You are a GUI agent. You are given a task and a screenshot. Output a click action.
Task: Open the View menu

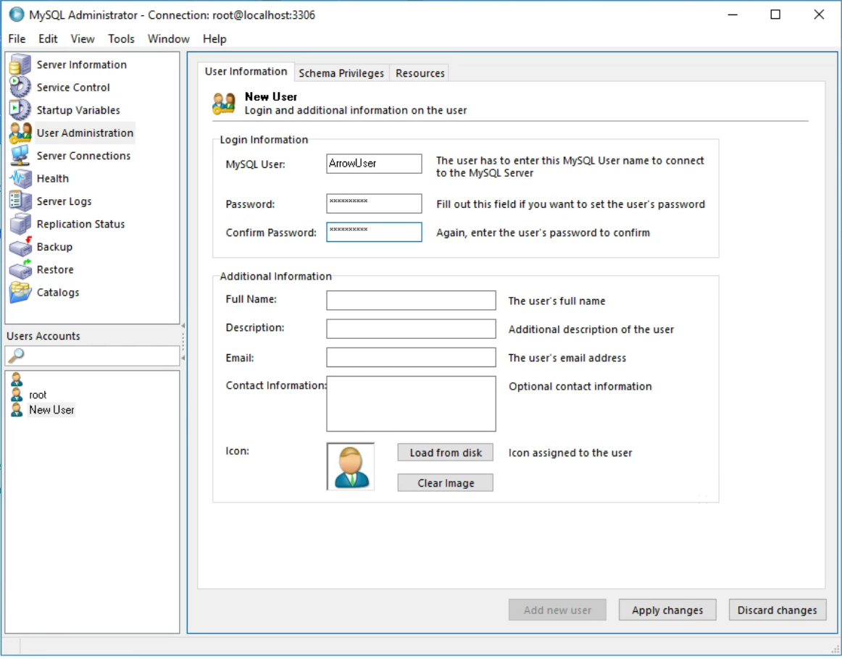click(x=82, y=38)
